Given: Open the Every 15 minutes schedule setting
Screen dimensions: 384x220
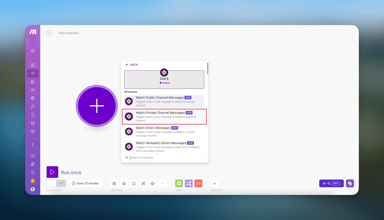Looking at the screenshot, I should (86, 183).
